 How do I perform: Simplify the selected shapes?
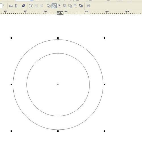65,6
